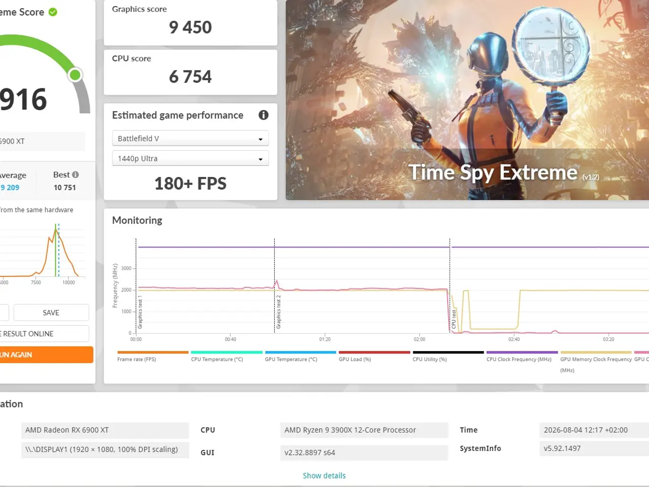Open the Battlefield V game dropdown
This screenshot has height=487, width=649.
[190, 138]
